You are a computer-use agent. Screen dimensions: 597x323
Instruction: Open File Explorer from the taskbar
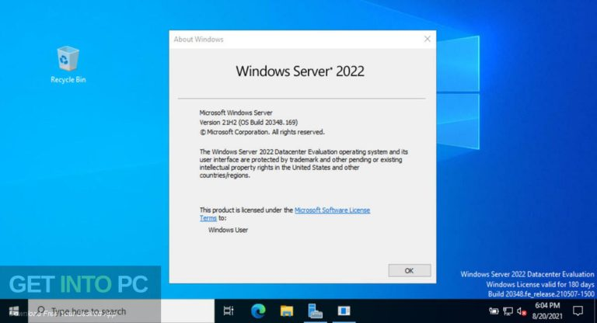point(286,311)
